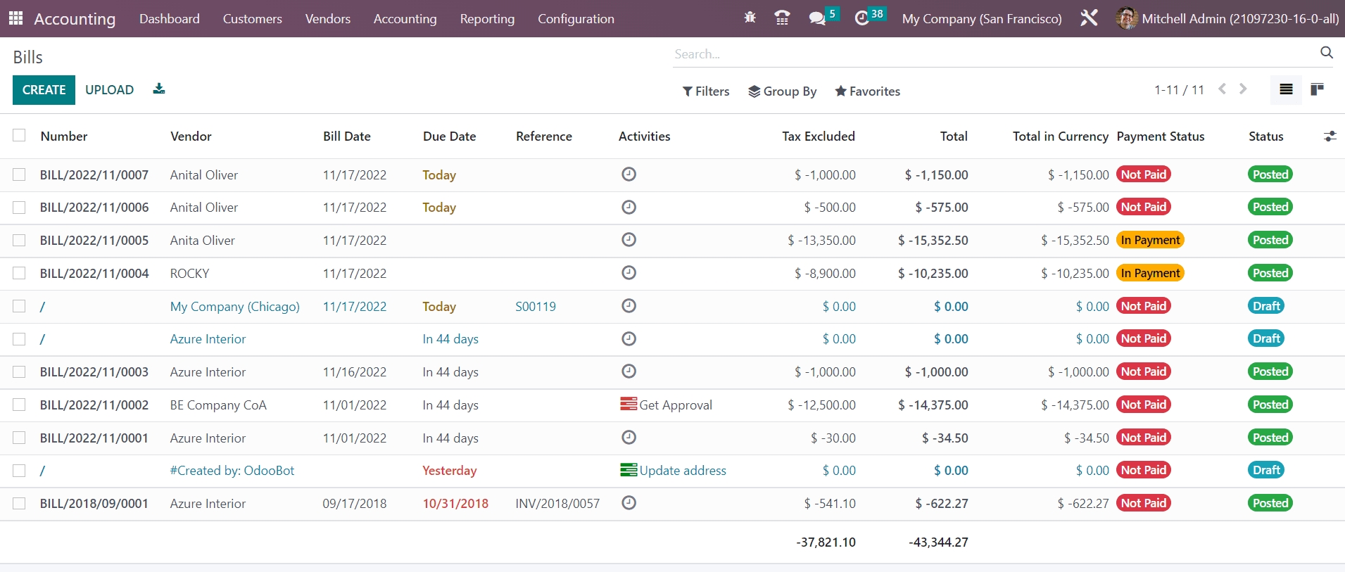The width and height of the screenshot is (1345, 572).
Task: Open the Reporting menu
Action: 487,19
